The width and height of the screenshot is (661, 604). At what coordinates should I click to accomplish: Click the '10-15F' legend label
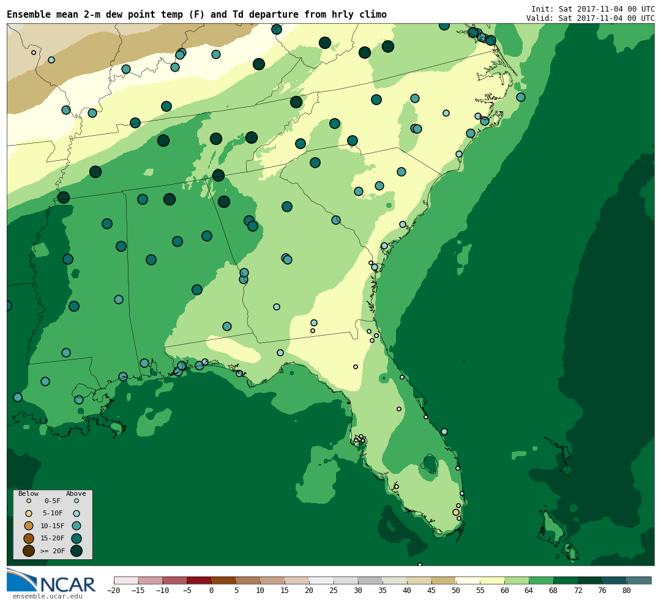53,526
